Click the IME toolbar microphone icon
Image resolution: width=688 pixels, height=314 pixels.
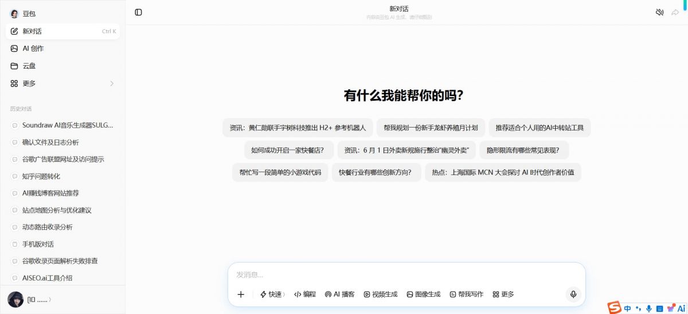coord(649,308)
